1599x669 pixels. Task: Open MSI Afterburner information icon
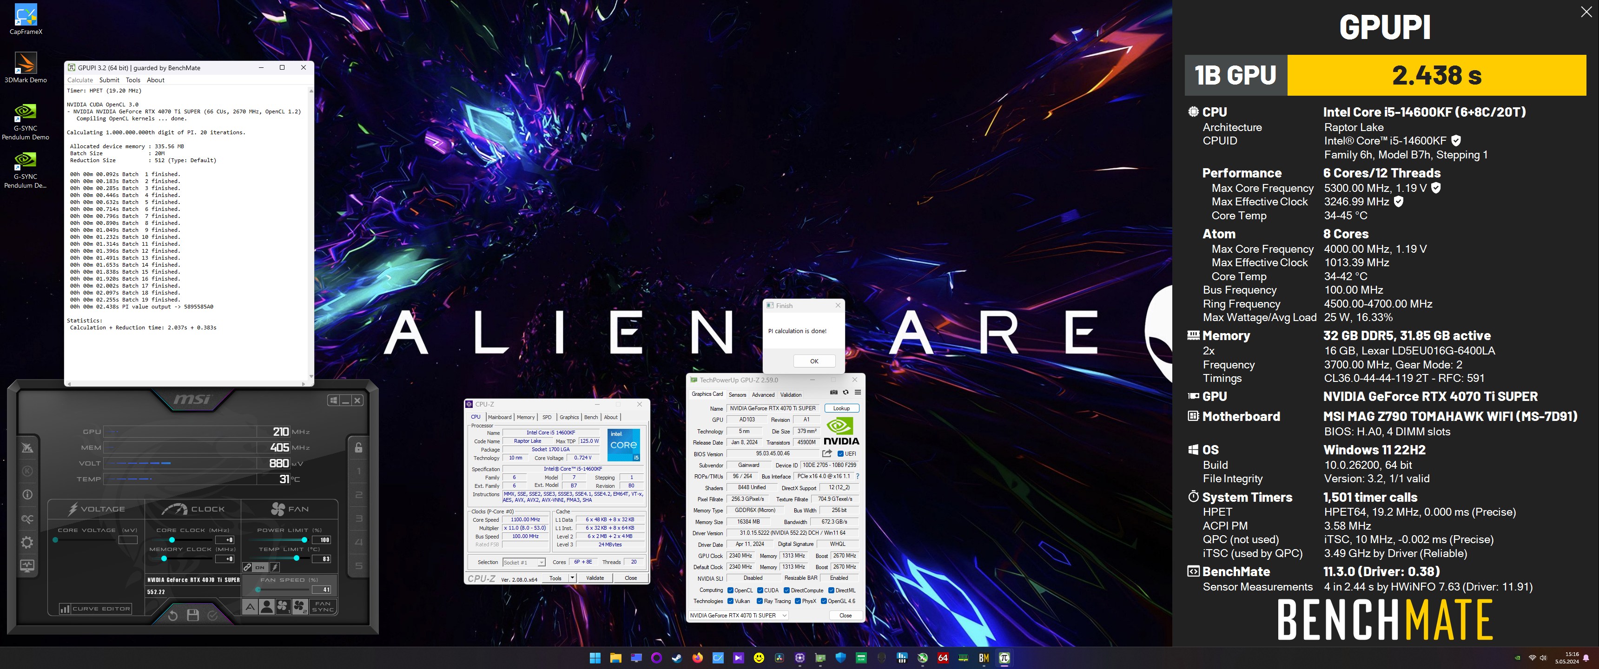click(x=27, y=495)
